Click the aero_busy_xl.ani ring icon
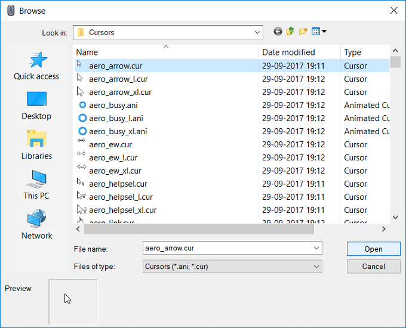Viewport: 406px width, 328px height. tap(82, 131)
